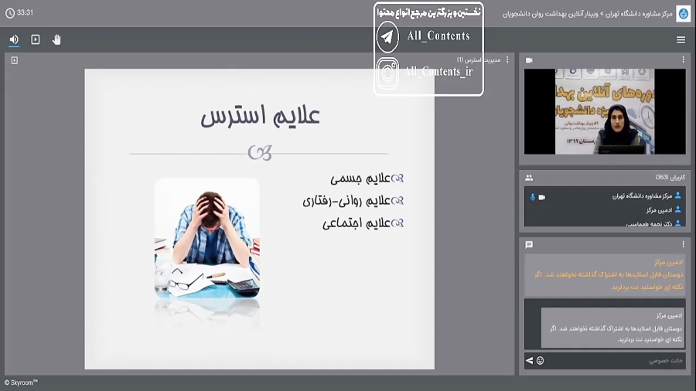Screen dimensions: 696x391
Task: Click user avatar icon beside ادمین مرکز
Action: [x=677, y=210]
